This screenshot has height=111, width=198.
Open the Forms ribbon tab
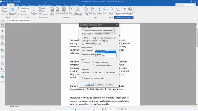coord(66,5)
